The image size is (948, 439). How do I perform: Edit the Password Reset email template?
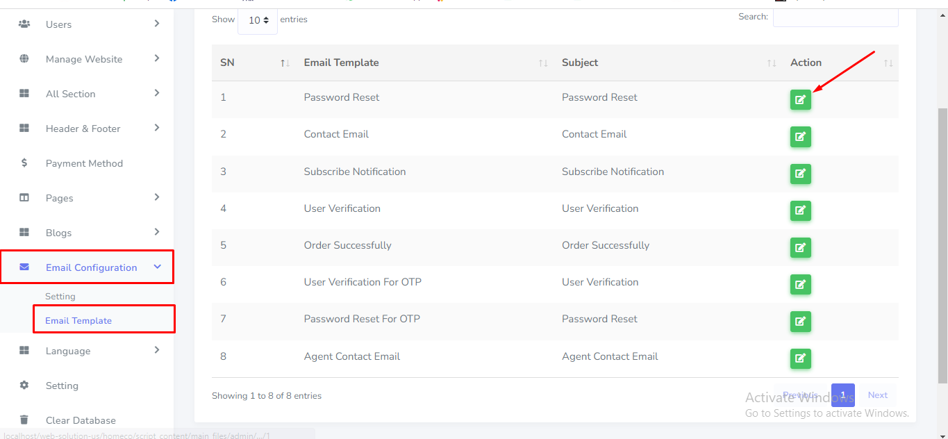pyautogui.click(x=800, y=100)
